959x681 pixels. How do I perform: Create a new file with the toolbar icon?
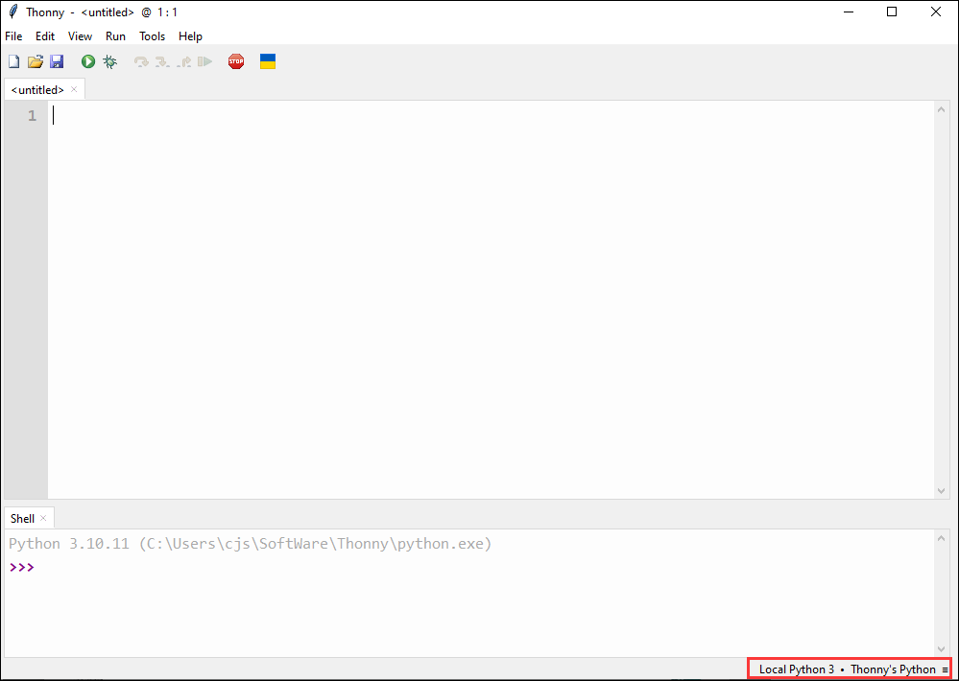point(13,62)
